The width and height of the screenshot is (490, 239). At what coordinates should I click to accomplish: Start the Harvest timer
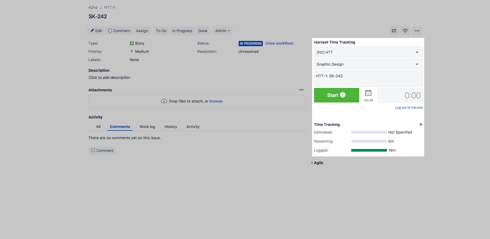(x=336, y=95)
